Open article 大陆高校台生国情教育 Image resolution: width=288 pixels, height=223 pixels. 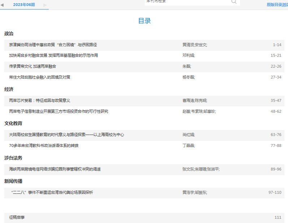(66, 135)
